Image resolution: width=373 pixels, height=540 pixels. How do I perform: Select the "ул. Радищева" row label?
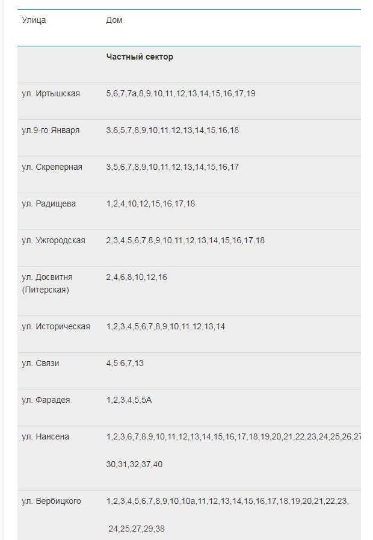point(49,203)
